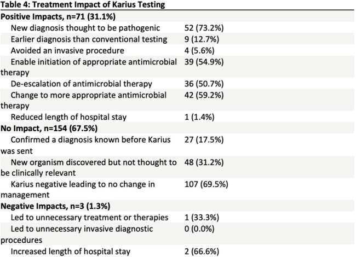Click the "Negative Impacts, n=3 (1.3%)" header
The width and height of the screenshot is (356, 257).
[55, 206]
